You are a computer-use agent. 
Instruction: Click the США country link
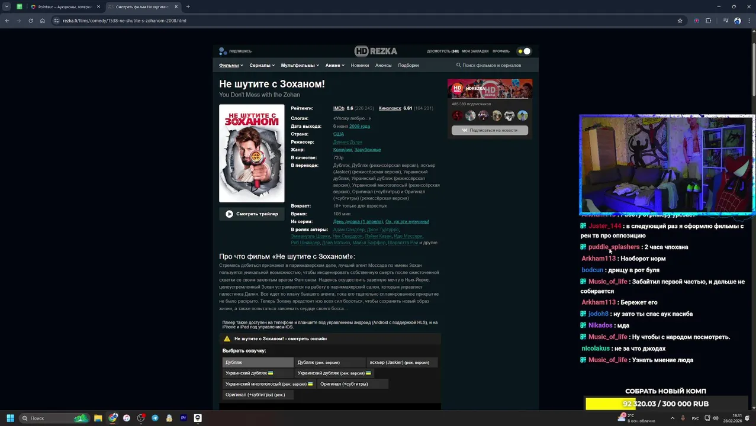(339, 134)
